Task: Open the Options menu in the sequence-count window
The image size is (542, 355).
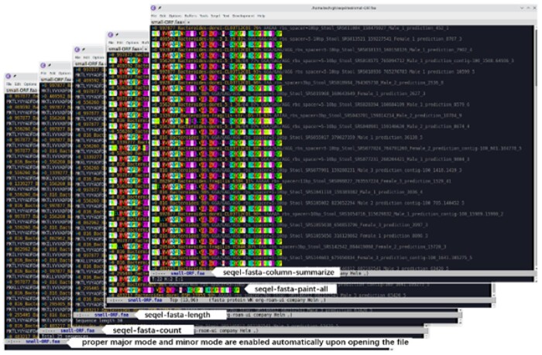Action: click(x=64, y=73)
